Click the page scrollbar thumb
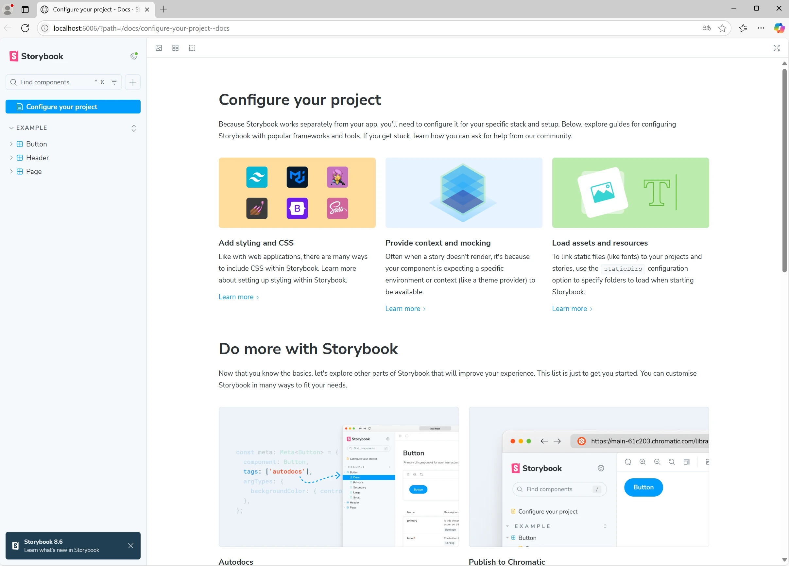The width and height of the screenshot is (789, 566). coord(784,170)
